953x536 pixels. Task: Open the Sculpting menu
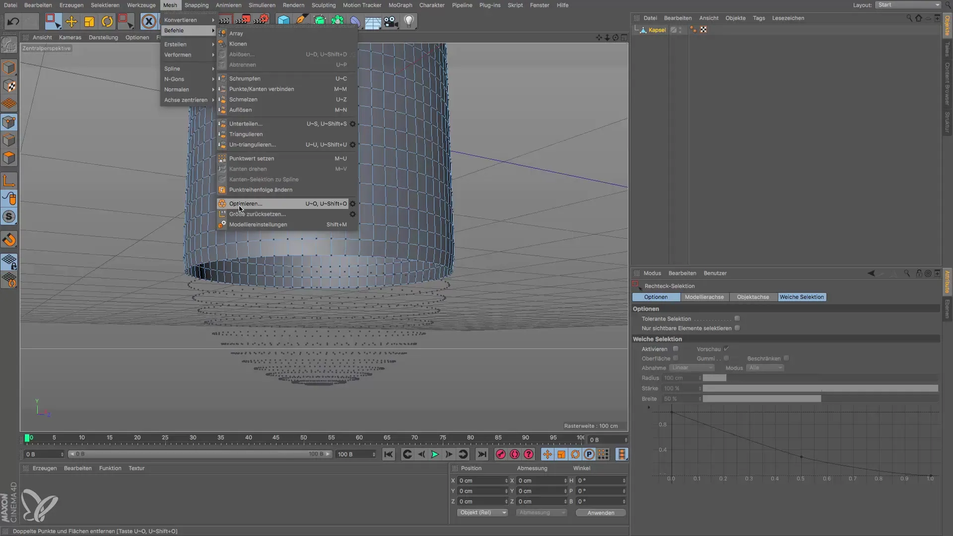(324, 5)
